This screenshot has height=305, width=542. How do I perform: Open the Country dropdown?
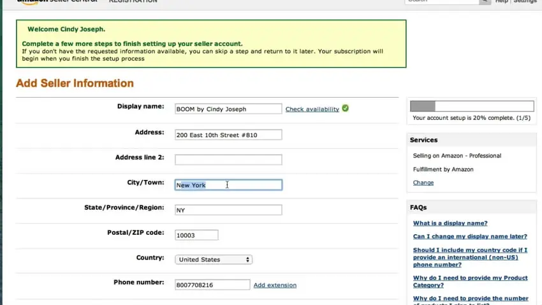(x=214, y=260)
